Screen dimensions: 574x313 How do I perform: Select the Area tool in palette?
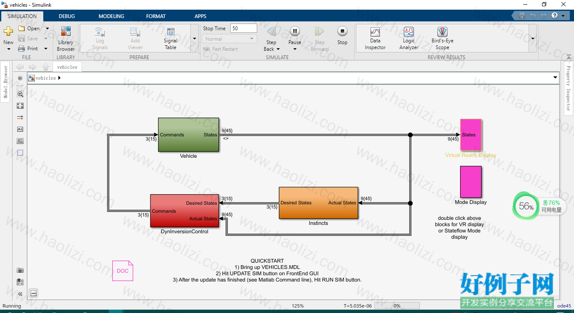click(x=20, y=153)
